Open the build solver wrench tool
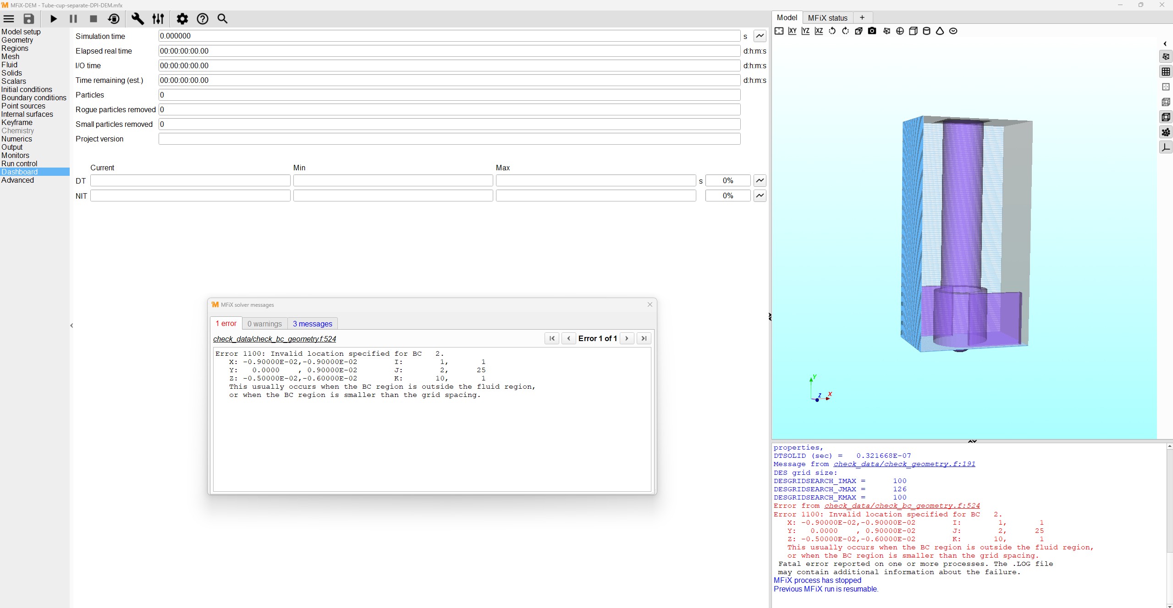The image size is (1173, 608). pyautogui.click(x=138, y=19)
